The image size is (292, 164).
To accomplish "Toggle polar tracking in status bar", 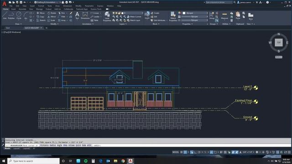I will pyautogui.click(x=199, y=152).
